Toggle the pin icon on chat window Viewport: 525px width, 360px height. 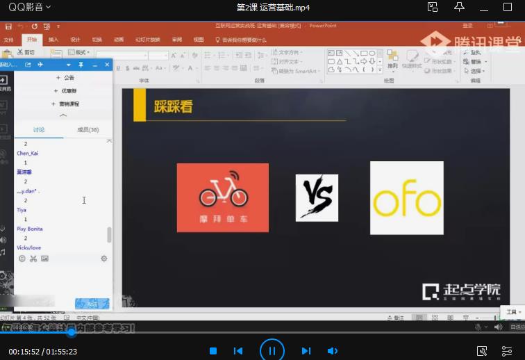[x=81, y=65]
